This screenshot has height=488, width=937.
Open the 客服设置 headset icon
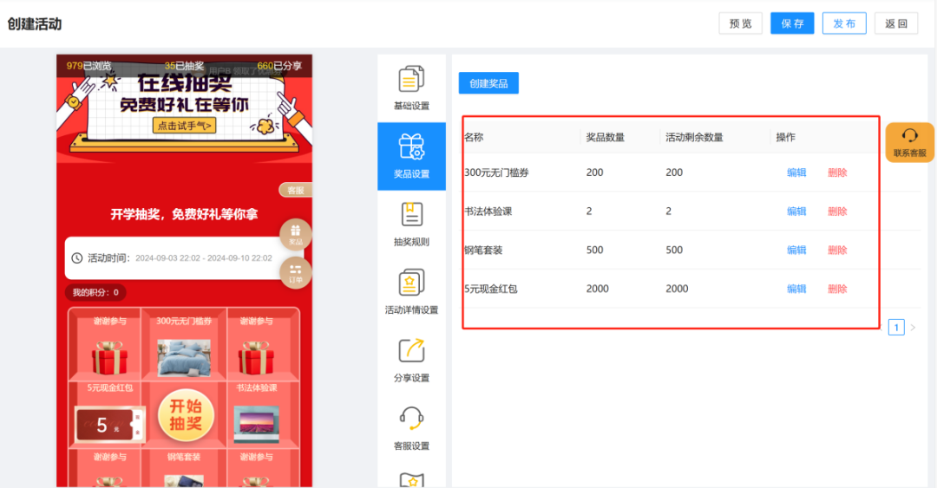(411, 420)
